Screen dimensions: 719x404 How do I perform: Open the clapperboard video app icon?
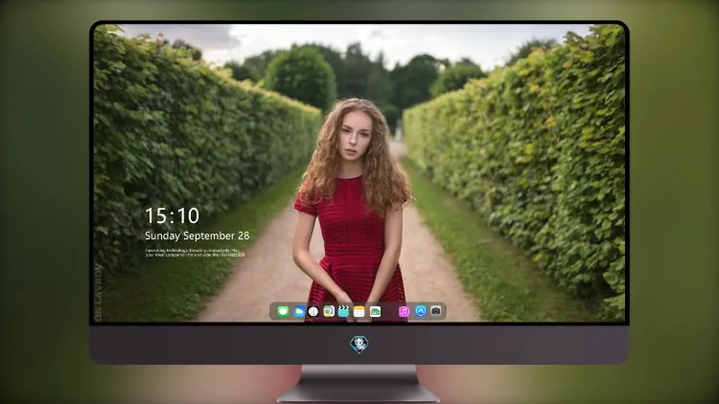[x=343, y=311]
